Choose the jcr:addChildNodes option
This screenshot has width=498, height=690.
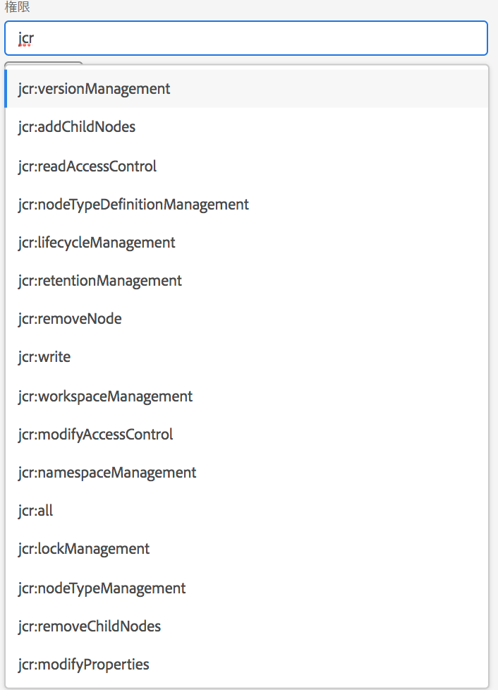point(77,127)
